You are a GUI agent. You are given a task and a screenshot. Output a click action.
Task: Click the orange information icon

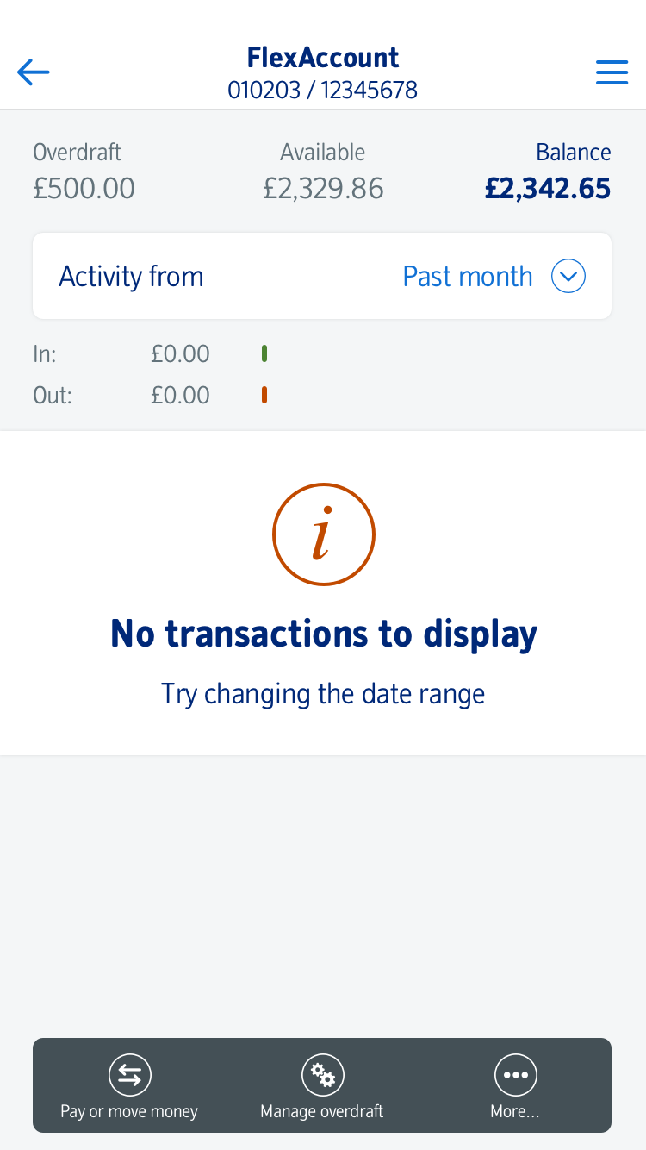323,534
